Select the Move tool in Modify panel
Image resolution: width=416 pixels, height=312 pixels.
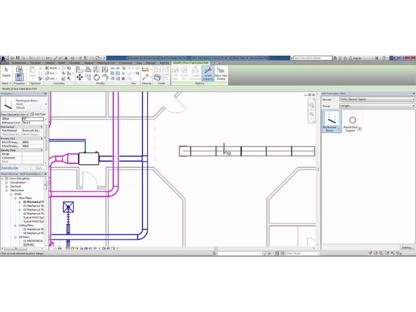80,77
